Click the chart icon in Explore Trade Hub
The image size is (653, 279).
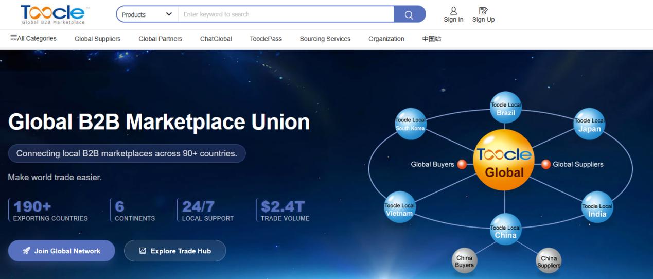pos(143,251)
